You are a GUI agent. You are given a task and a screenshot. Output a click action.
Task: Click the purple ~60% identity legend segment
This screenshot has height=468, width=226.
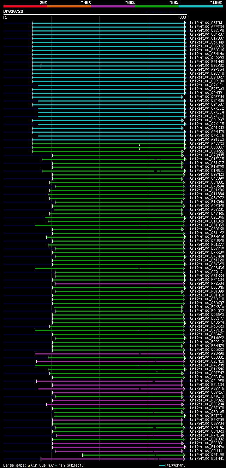[x=113, y=6]
